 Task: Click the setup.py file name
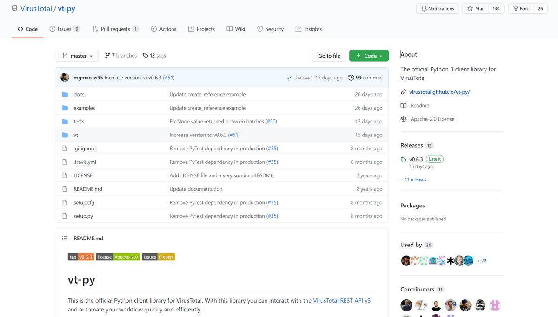pyautogui.click(x=83, y=216)
